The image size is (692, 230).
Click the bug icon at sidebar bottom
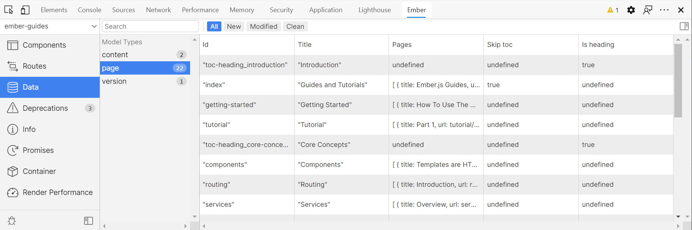(x=12, y=221)
